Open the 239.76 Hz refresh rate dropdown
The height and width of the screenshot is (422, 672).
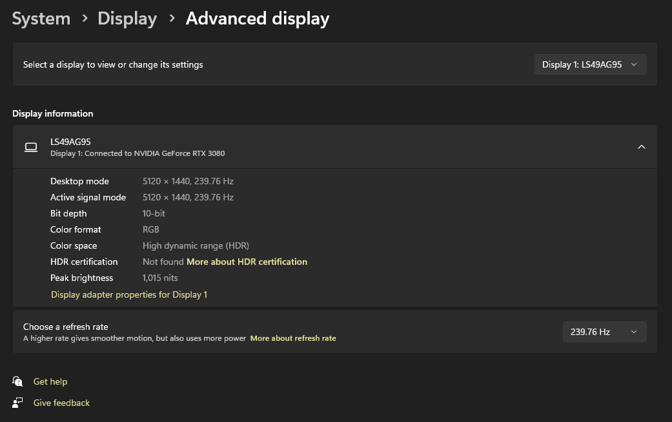[604, 332]
